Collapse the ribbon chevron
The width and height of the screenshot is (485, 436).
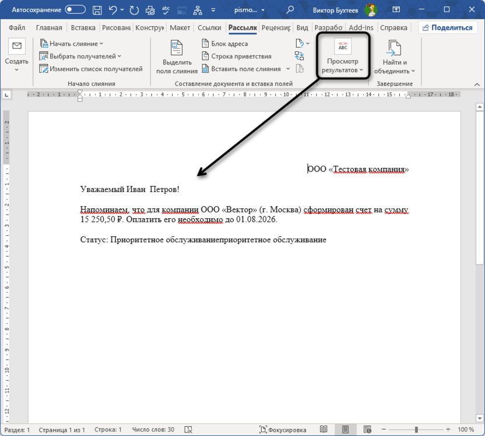(x=477, y=84)
